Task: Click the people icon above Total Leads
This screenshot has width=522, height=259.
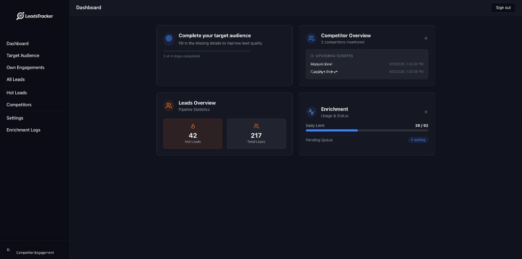Action: coord(256,126)
